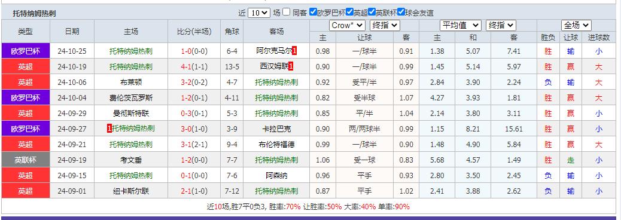Click the 欧罗巴杯 tag for 24-10-25
Image resolution: width=621 pixels, height=220 pixels.
tap(26, 51)
